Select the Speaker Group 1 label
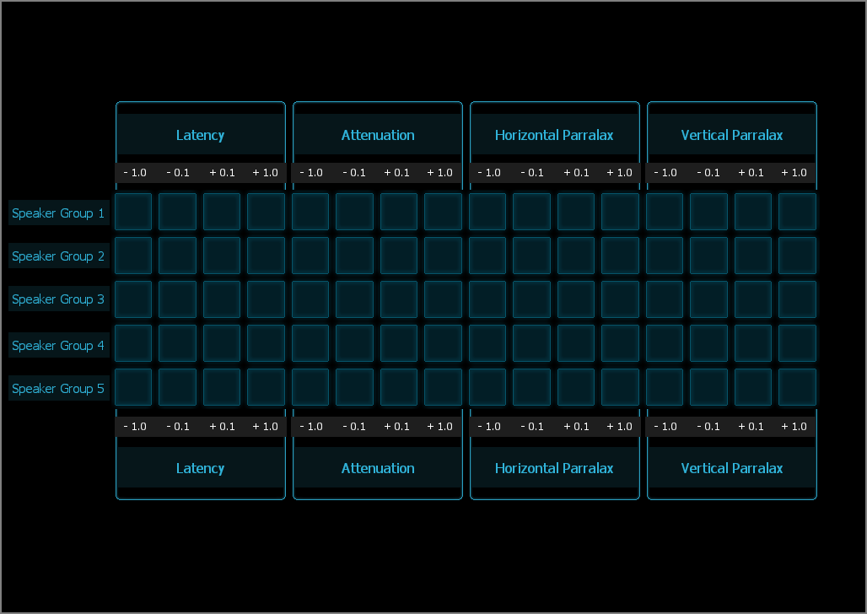 (58, 213)
